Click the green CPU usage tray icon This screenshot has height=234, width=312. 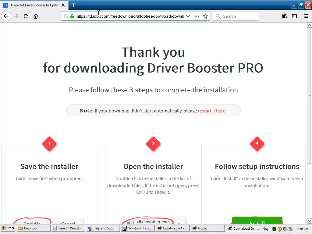(274, 229)
